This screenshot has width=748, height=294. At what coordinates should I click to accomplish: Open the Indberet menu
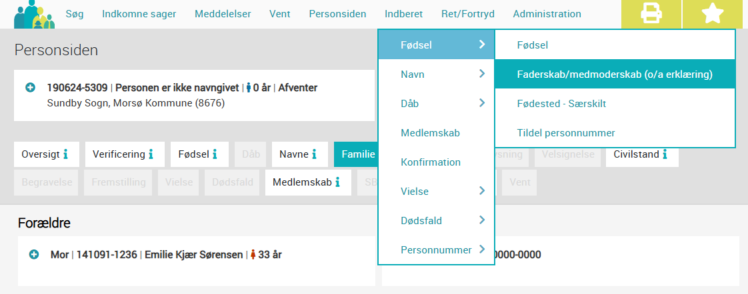coord(403,14)
